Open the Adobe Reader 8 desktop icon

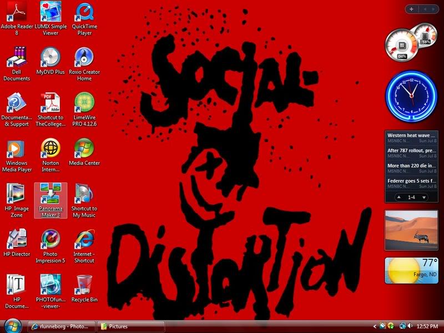(17, 18)
